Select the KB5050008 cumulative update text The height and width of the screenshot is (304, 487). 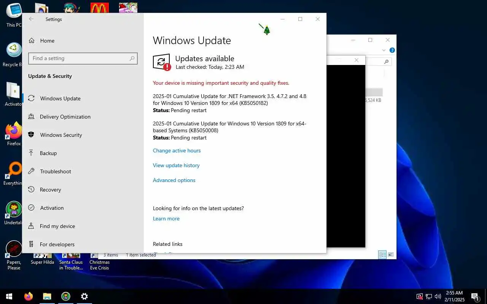coord(229,127)
